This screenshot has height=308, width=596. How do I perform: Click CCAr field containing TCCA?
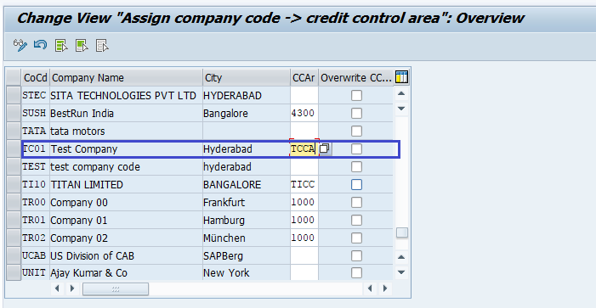pyautogui.click(x=304, y=149)
